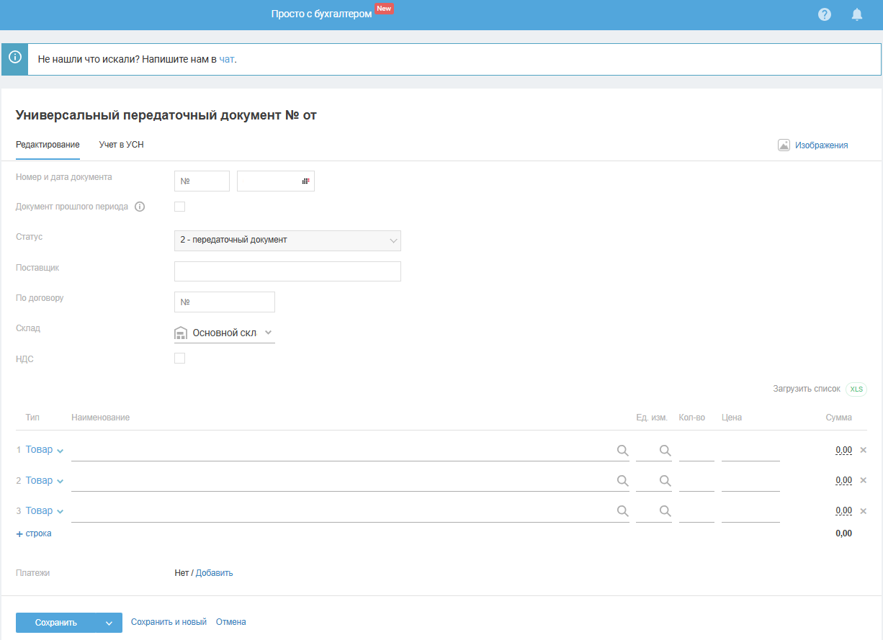Expand the Склад selector chevron
Viewport: 883px width, 640px height.
pyautogui.click(x=268, y=333)
